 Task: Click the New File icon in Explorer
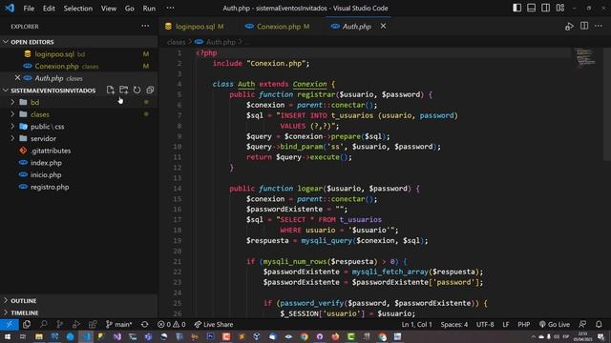(x=111, y=91)
